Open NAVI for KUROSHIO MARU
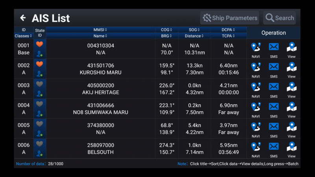This screenshot has width=315, height=177. click(x=256, y=67)
